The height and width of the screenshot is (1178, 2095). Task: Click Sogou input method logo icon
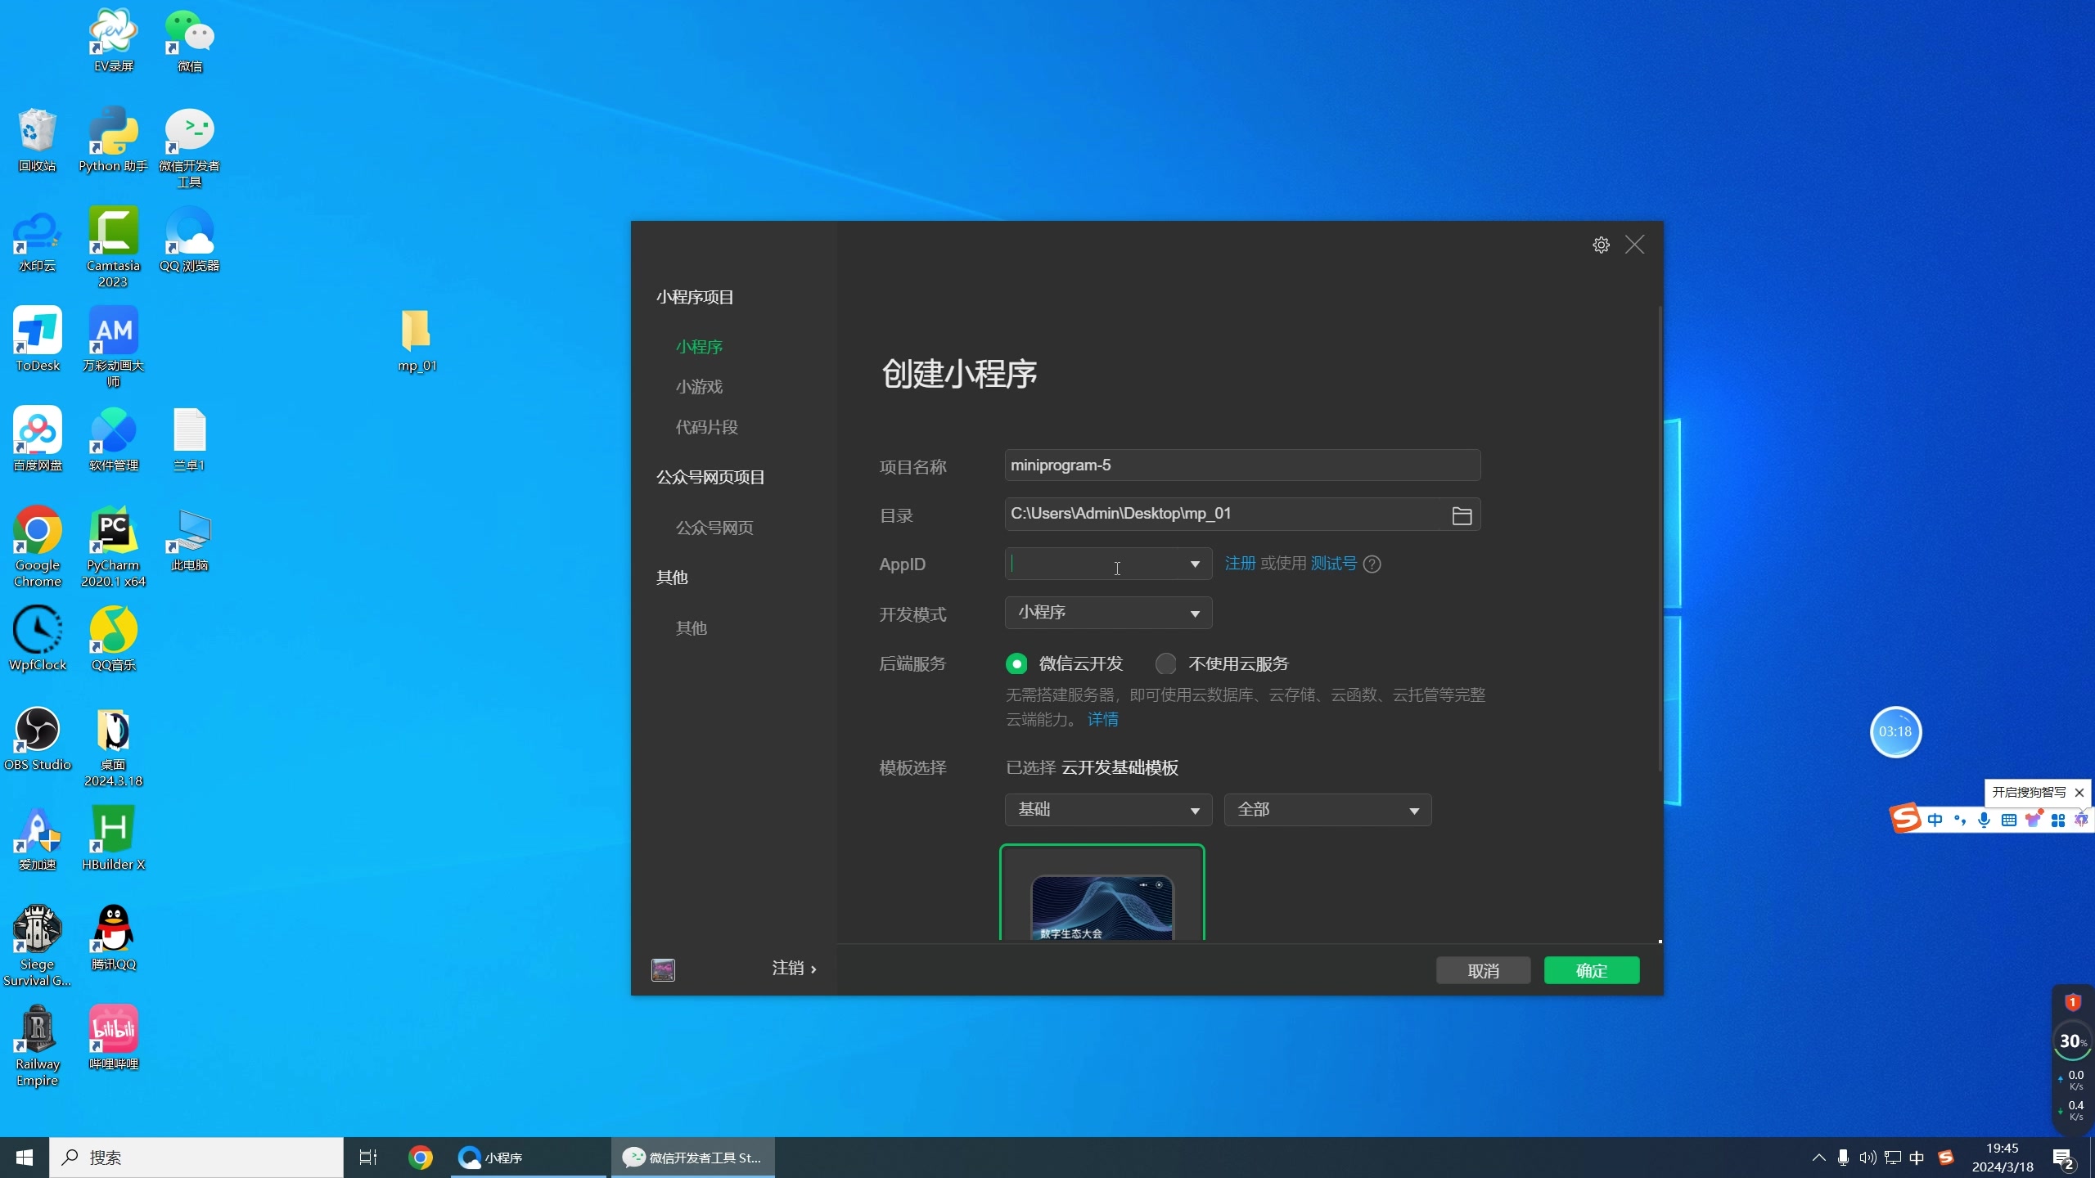(x=1905, y=819)
